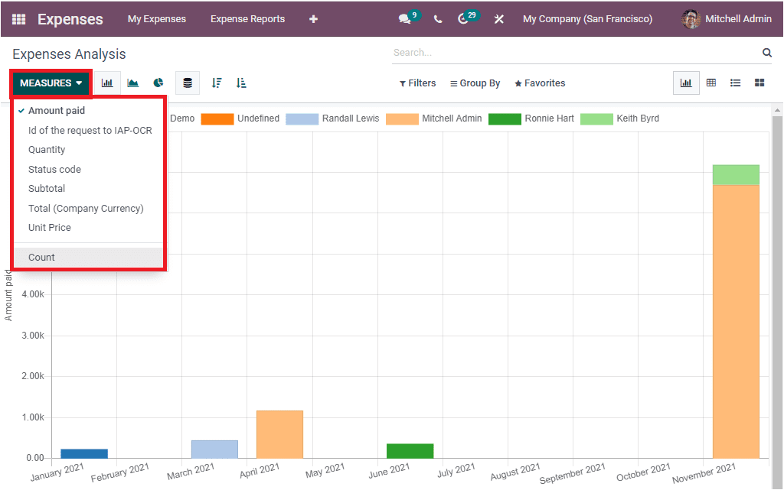
Task: Go to the My Expenses menu
Action: pyautogui.click(x=156, y=18)
